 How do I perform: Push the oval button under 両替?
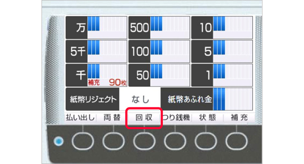click(x=114, y=142)
